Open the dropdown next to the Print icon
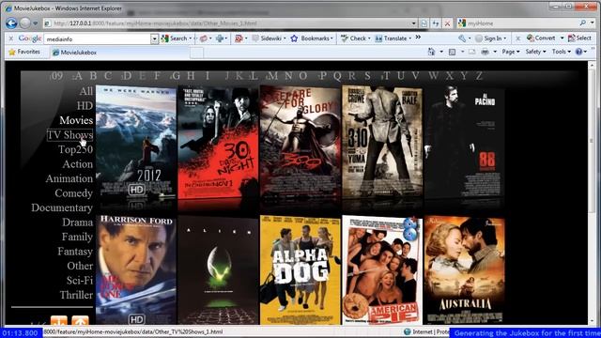The image size is (601, 338). pos(495,52)
